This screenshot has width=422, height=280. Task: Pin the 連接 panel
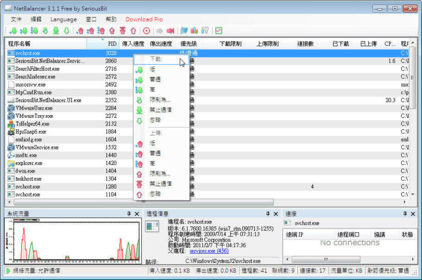[405, 214]
